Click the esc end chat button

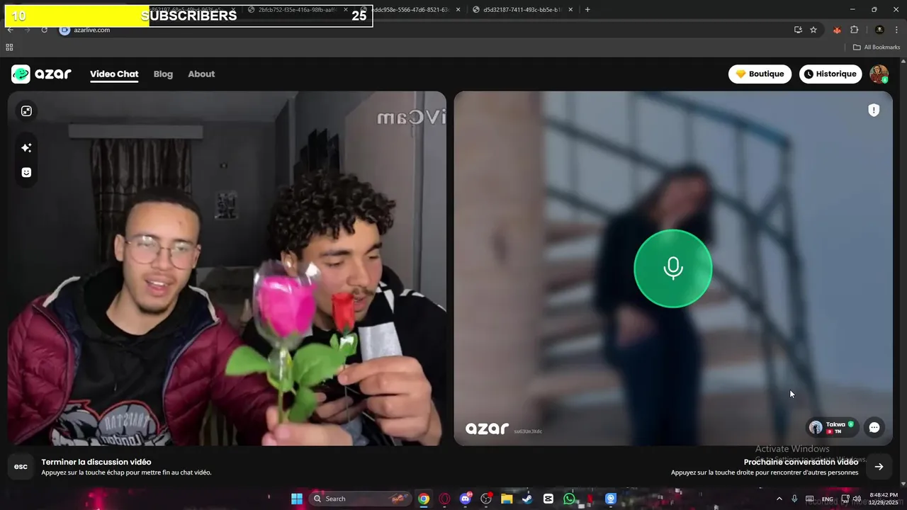click(x=21, y=466)
